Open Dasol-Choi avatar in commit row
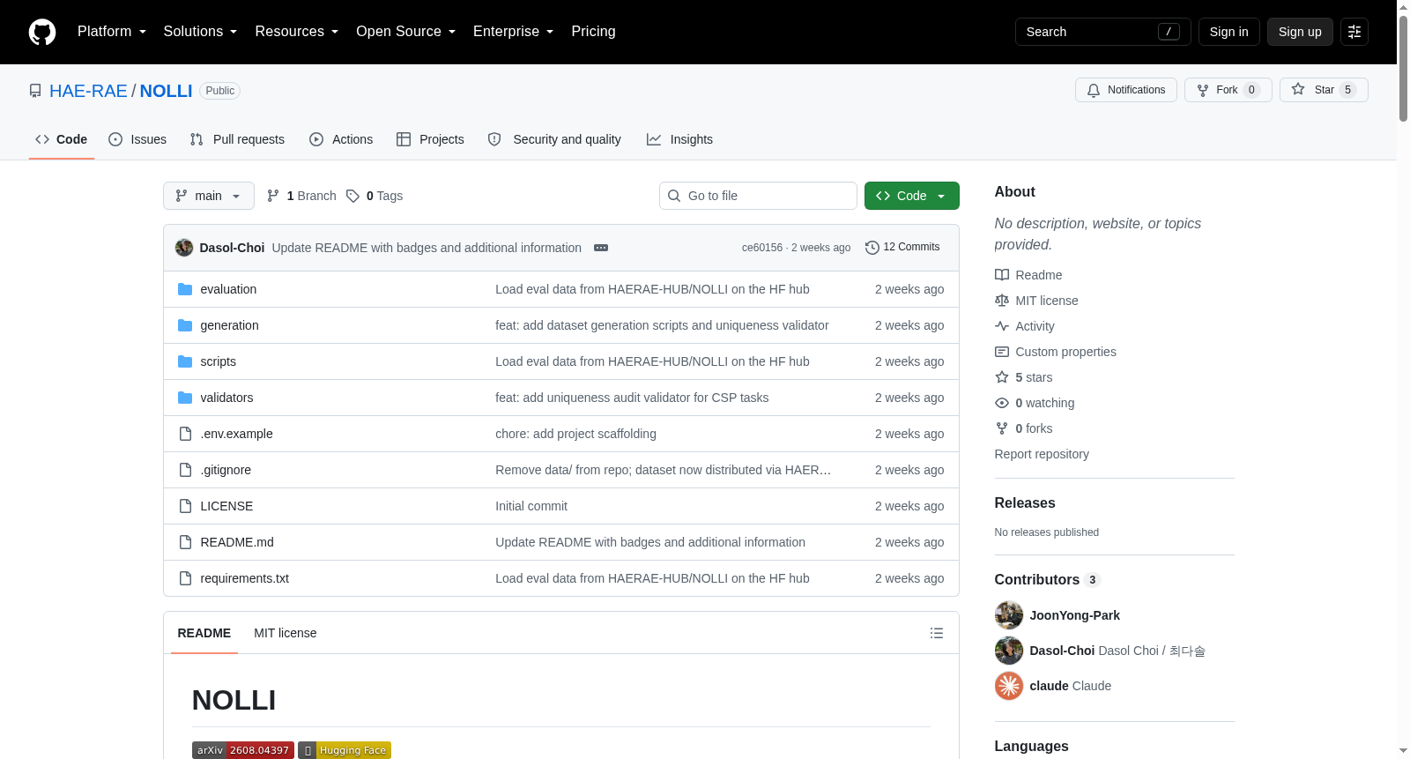This screenshot has height=759, width=1410. pyautogui.click(x=184, y=248)
